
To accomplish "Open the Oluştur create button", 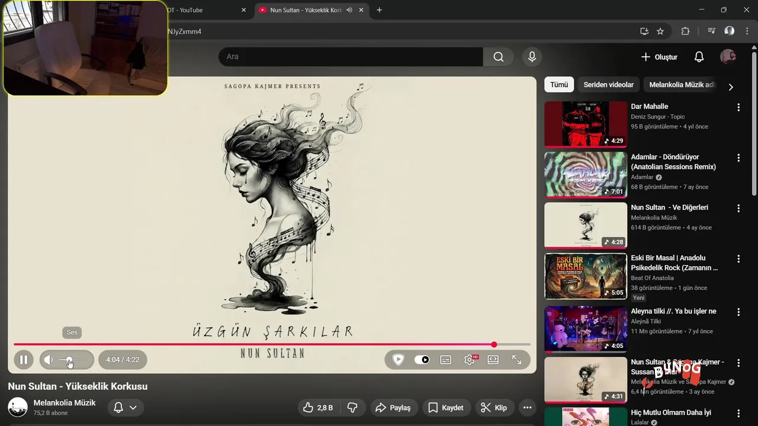I will [659, 57].
